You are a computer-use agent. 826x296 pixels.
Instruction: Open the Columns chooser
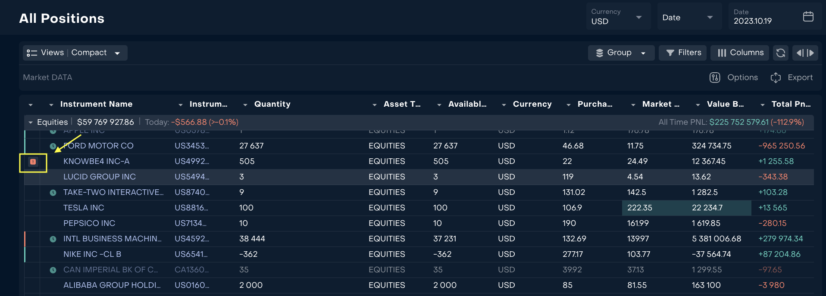click(x=740, y=53)
